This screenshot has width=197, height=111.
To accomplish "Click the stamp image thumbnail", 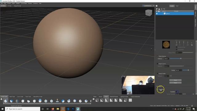I will point(166,44).
